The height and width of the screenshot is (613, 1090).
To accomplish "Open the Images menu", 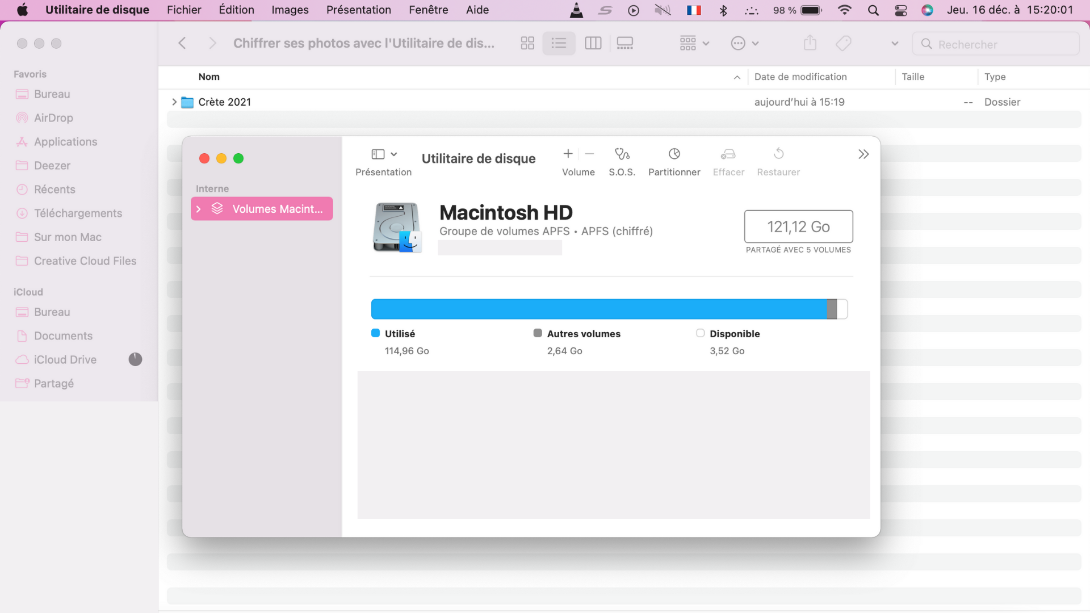I will [290, 10].
